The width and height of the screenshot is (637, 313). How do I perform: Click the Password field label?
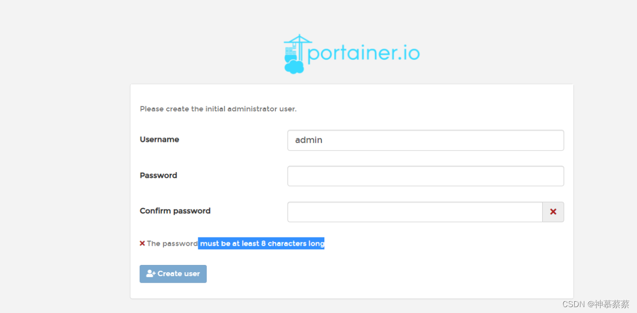pos(158,175)
